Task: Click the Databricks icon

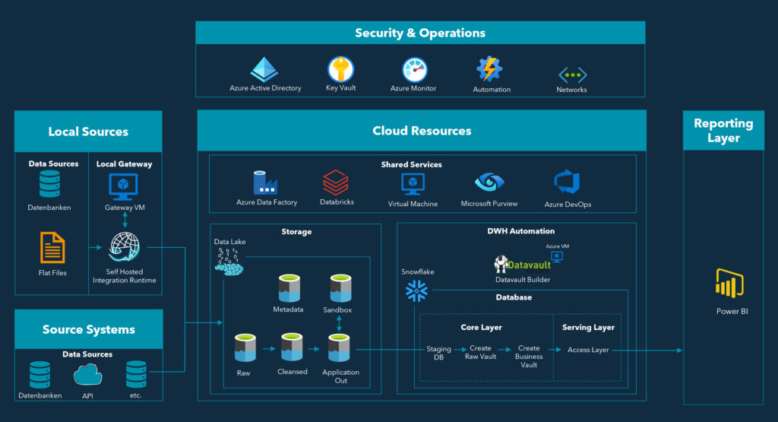Action: (x=336, y=182)
